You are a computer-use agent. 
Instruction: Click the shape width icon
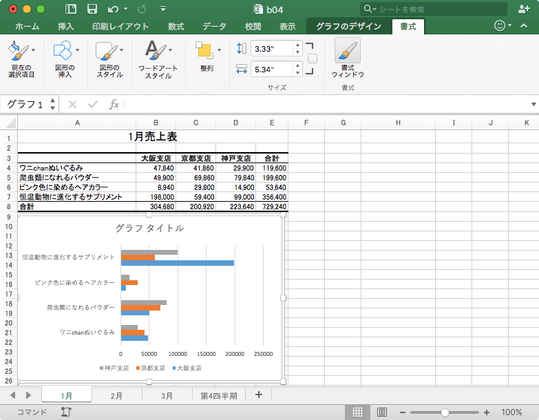242,69
